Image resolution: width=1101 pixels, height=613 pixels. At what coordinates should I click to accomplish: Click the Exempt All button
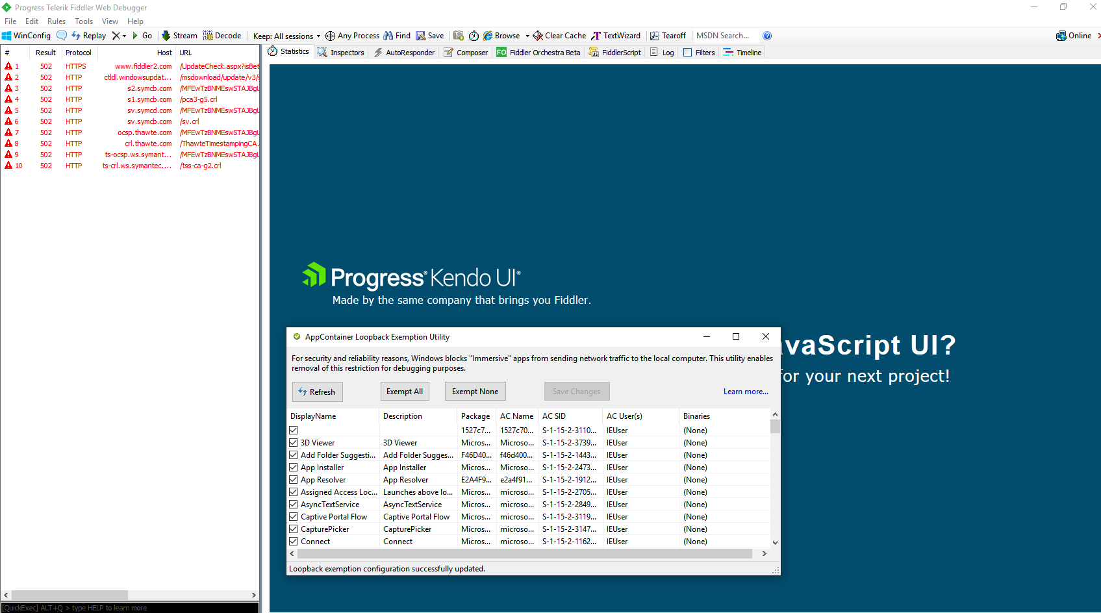(405, 392)
